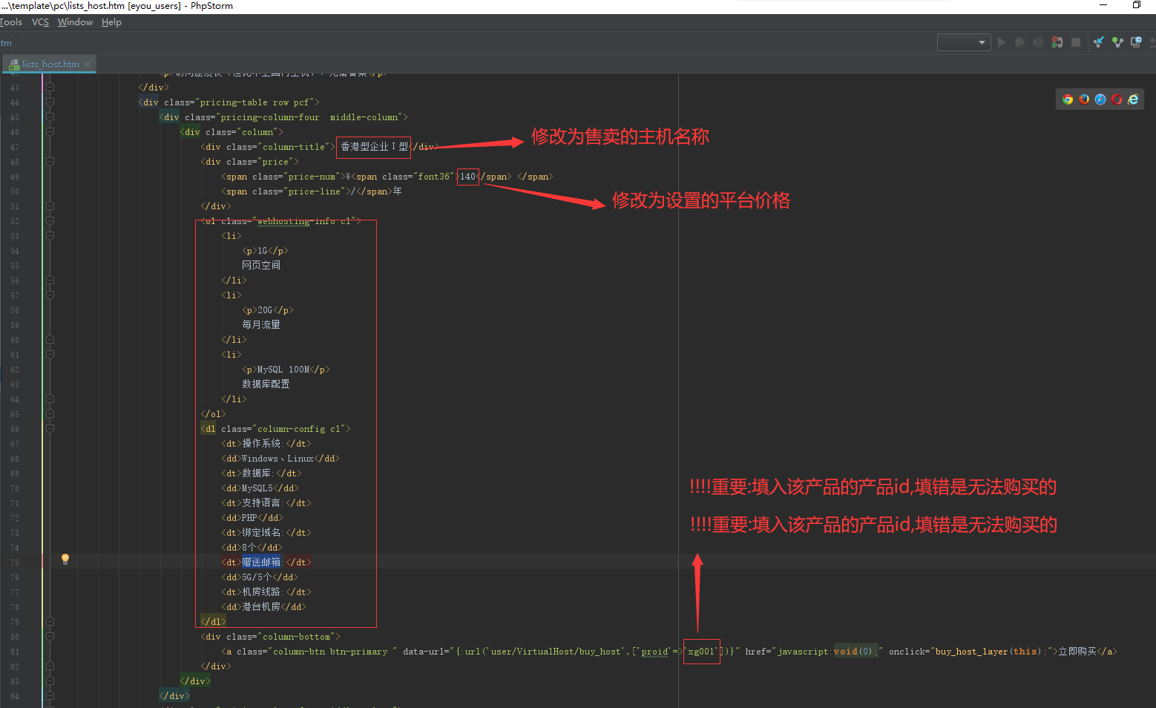
Task: Toggle listening for PHP debug connections
Action: (1057, 42)
